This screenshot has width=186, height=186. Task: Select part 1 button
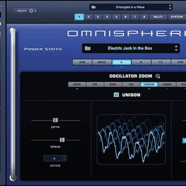pos(79,17)
